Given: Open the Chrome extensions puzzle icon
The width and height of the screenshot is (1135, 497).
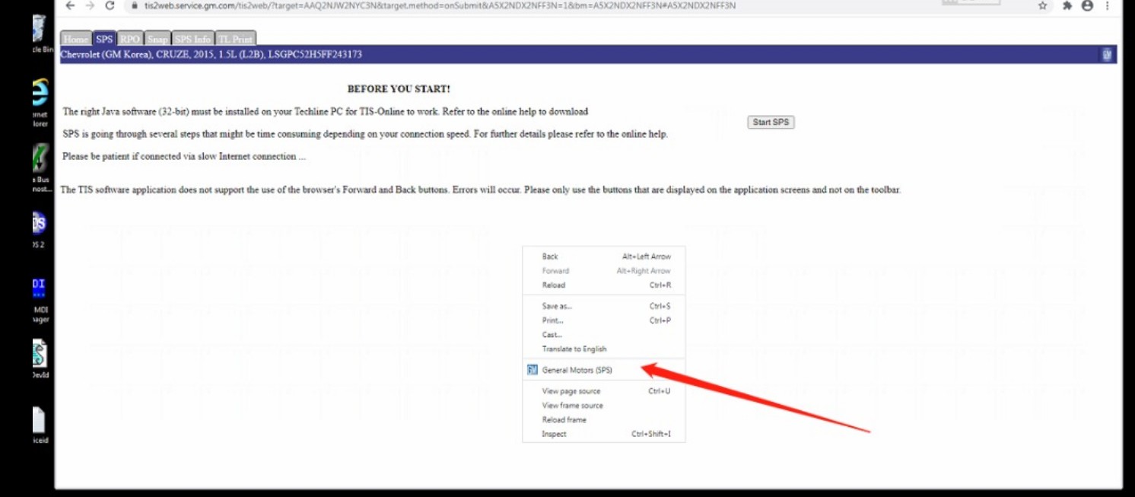Looking at the screenshot, I should 1067,5.
